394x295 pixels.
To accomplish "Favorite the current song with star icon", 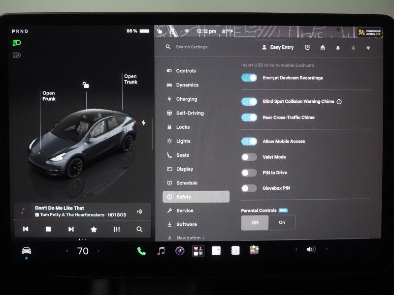I will pos(94,229).
